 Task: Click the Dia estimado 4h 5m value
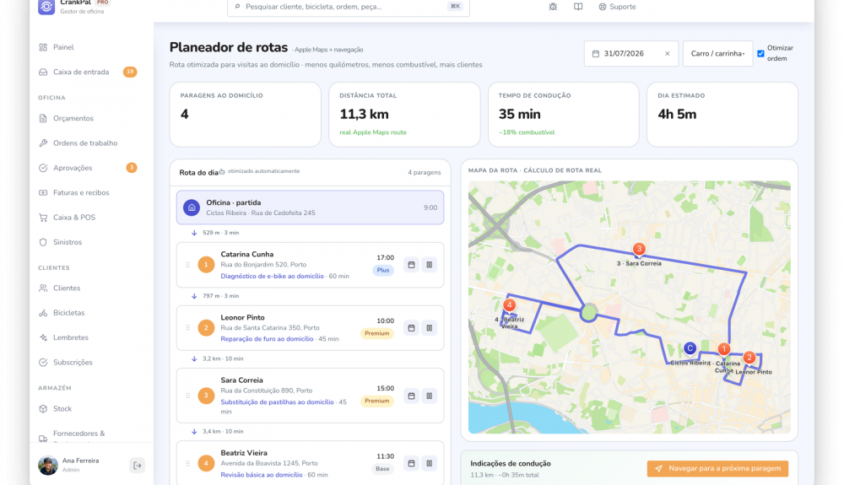[x=677, y=114]
